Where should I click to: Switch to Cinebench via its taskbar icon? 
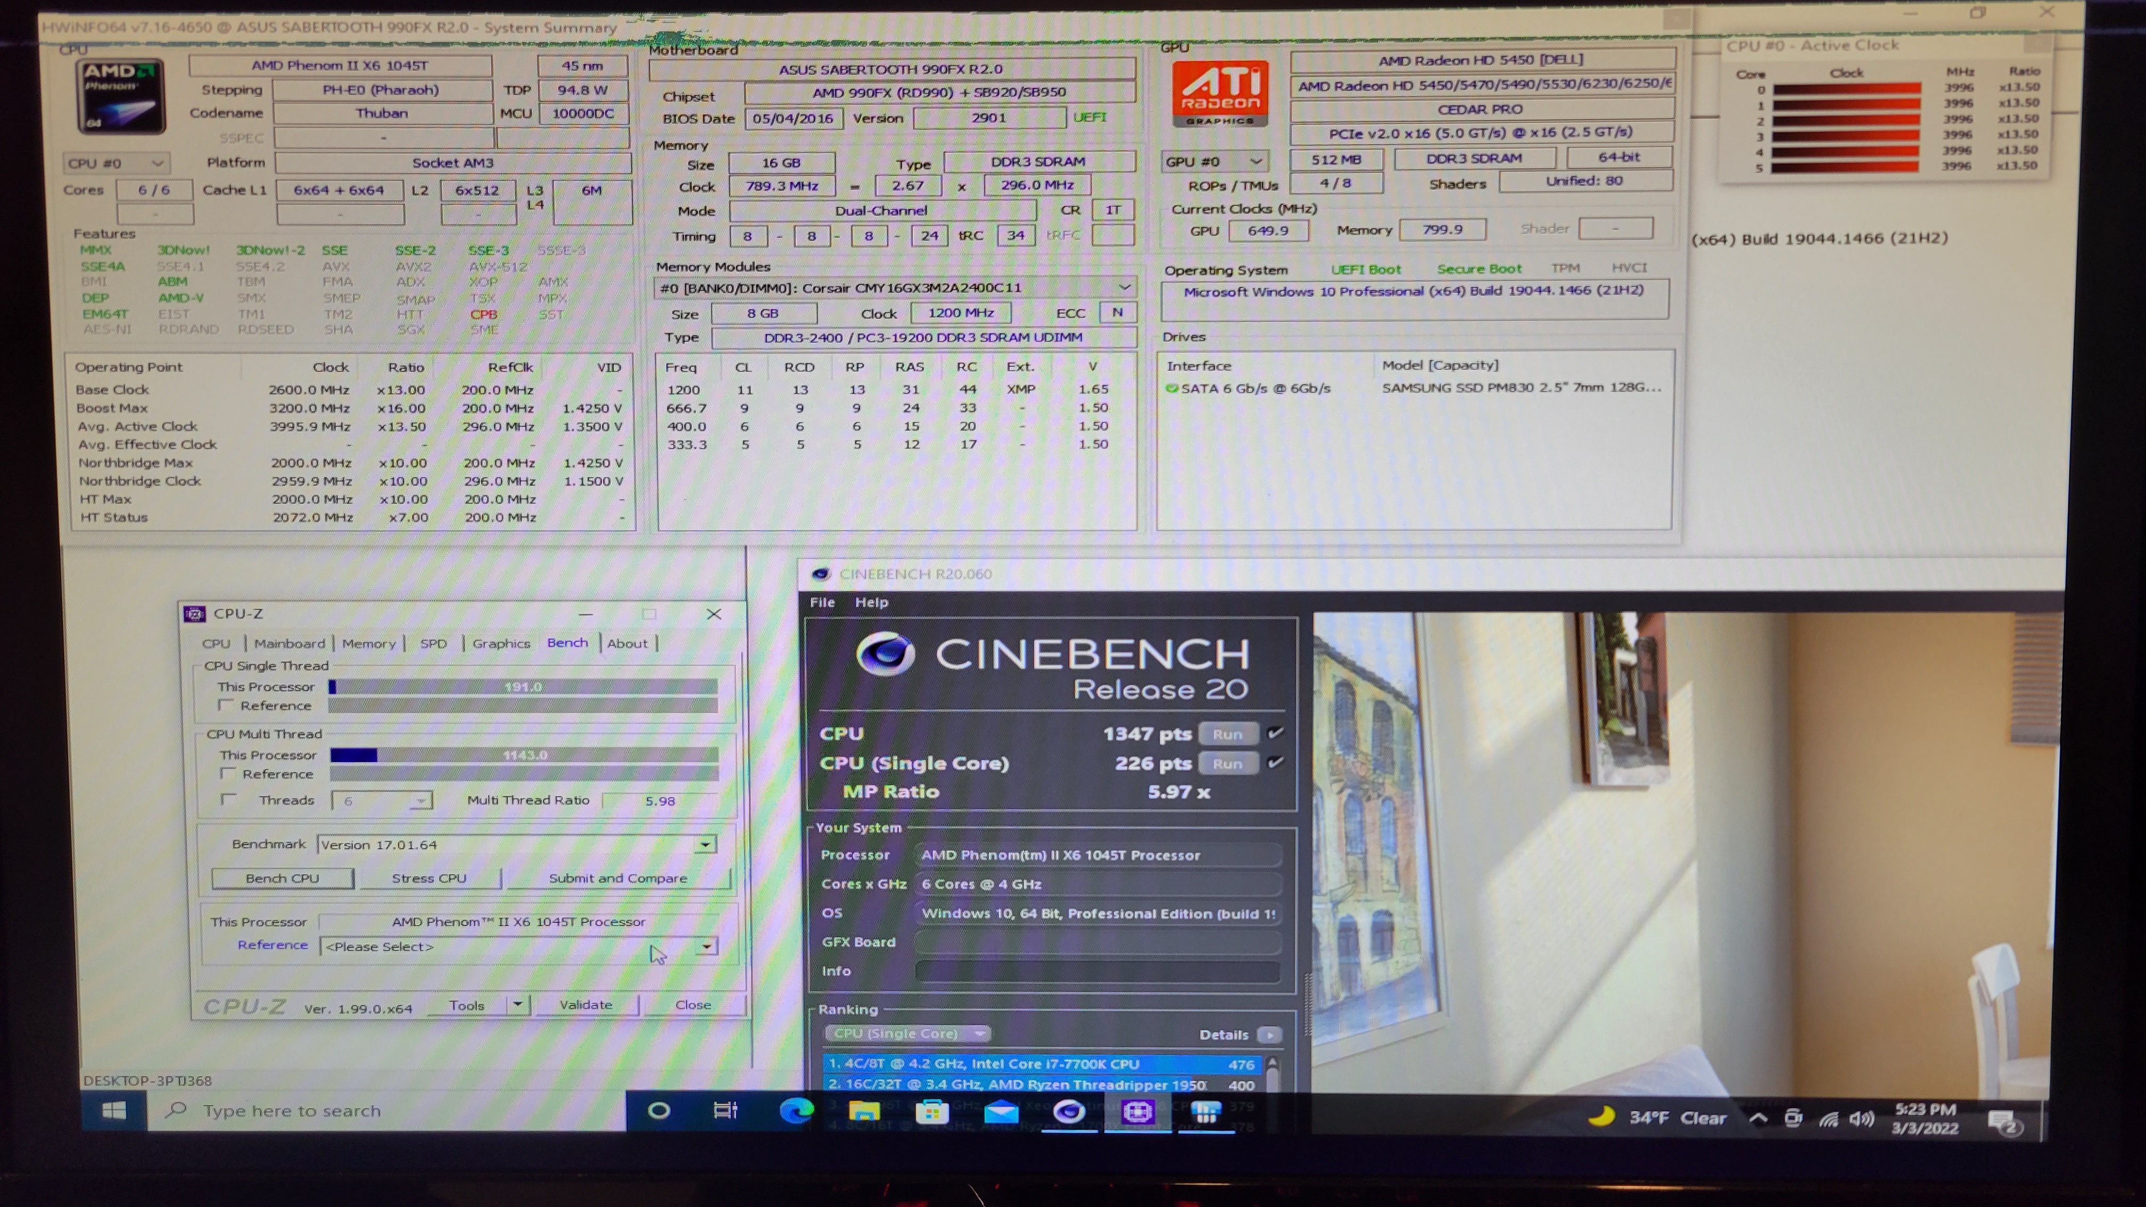[x=1069, y=1111]
